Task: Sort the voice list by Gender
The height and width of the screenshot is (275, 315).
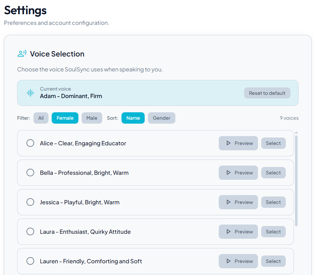Action: tap(161, 118)
